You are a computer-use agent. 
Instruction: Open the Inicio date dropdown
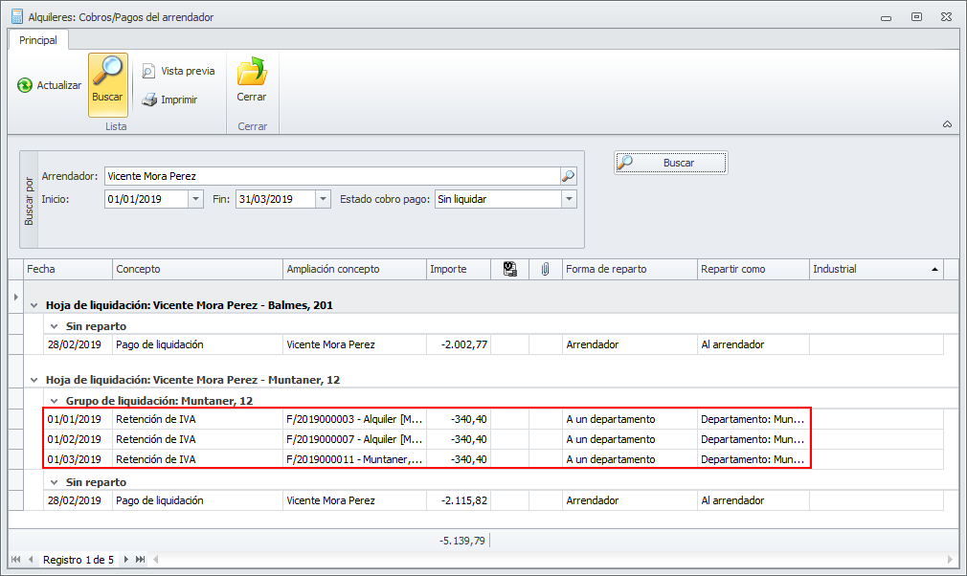[195, 199]
